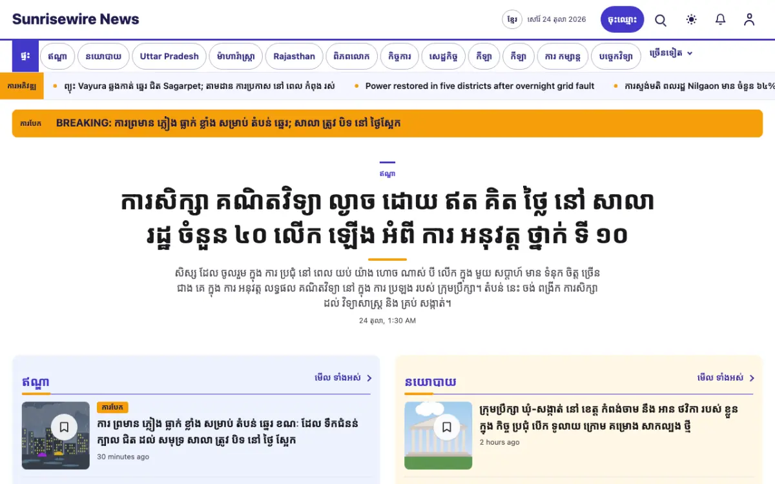Click chevron beside ឥណ្ឌា card's មើល ទាំងអស់
Image resolution: width=775 pixels, height=484 pixels.
369,378
